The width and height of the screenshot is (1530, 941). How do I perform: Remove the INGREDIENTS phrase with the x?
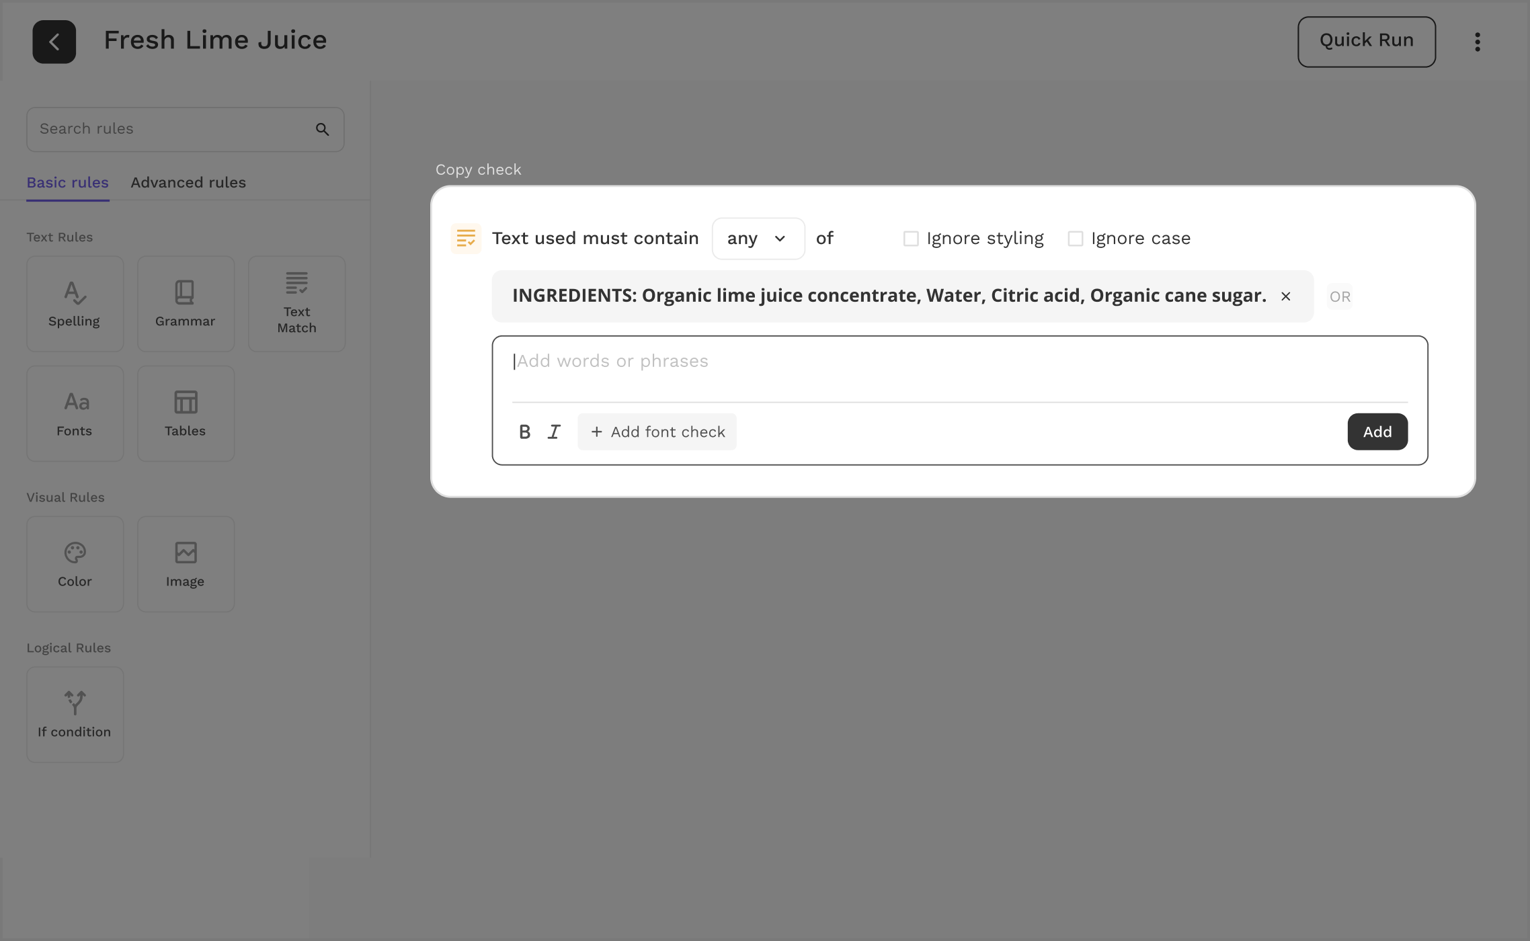coord(1285,296)
